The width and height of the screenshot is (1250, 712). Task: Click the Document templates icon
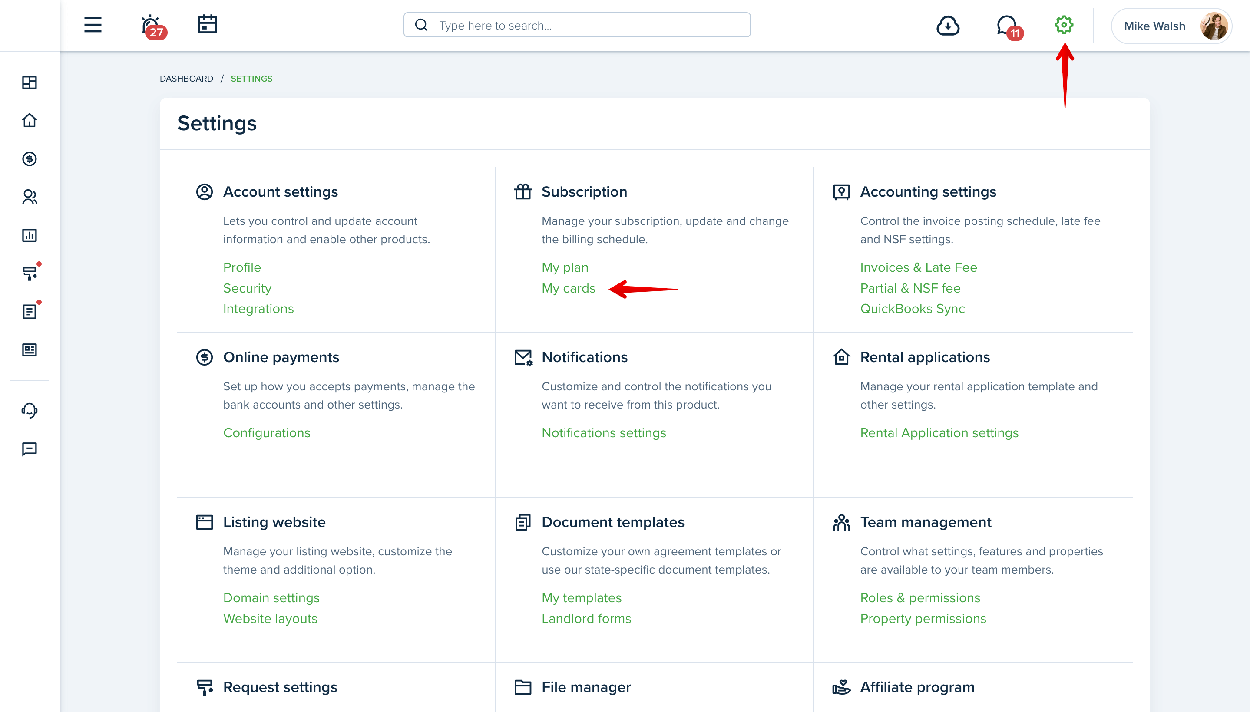(522, 522)
